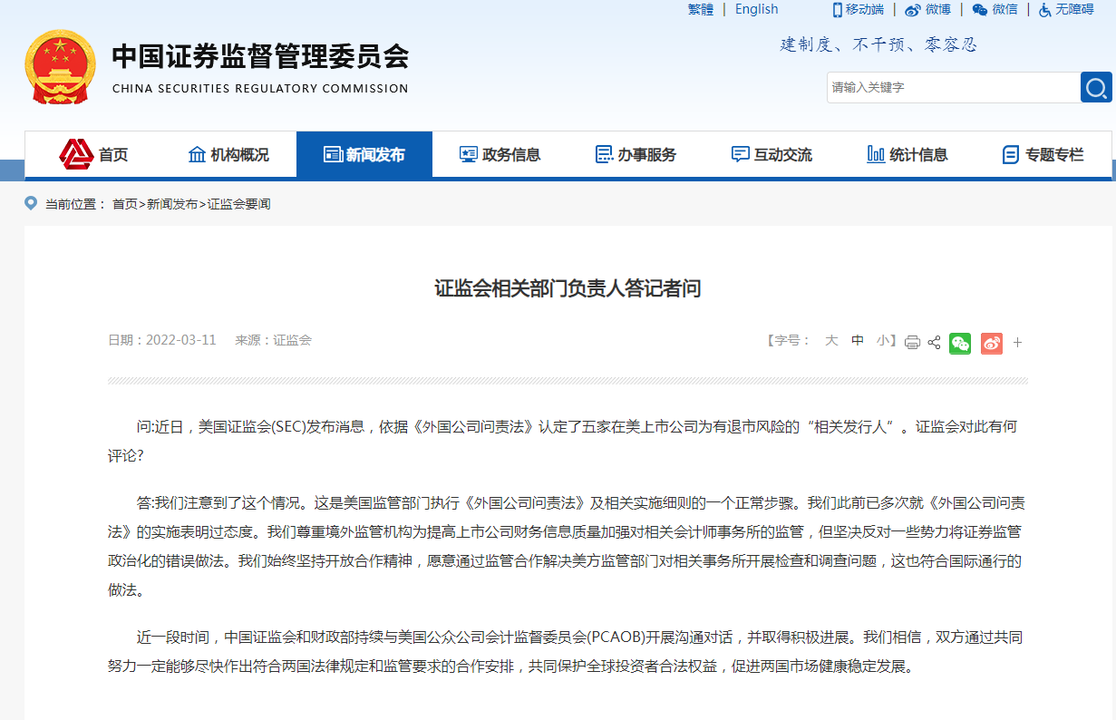Switch site language to English
This screenshot has width=1116, height=720.
pos(756,9)
